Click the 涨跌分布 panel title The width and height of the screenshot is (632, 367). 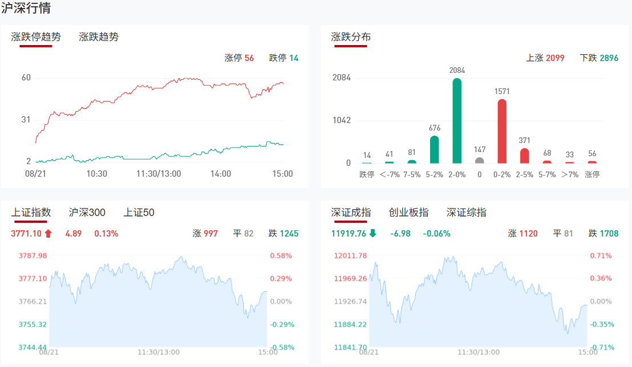(351, 37)
